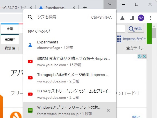Screen dimensions: 157x118
Task: Click YouTube icon beside Terragraph entry
Action: [x=30, y=78]
